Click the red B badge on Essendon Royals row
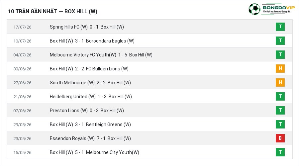 coord(280,138)
